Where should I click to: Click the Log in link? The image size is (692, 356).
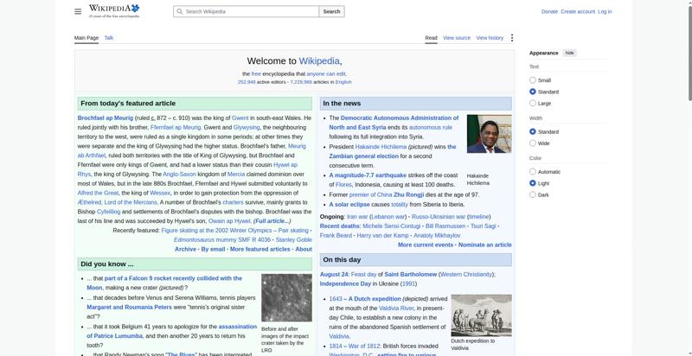605,11
